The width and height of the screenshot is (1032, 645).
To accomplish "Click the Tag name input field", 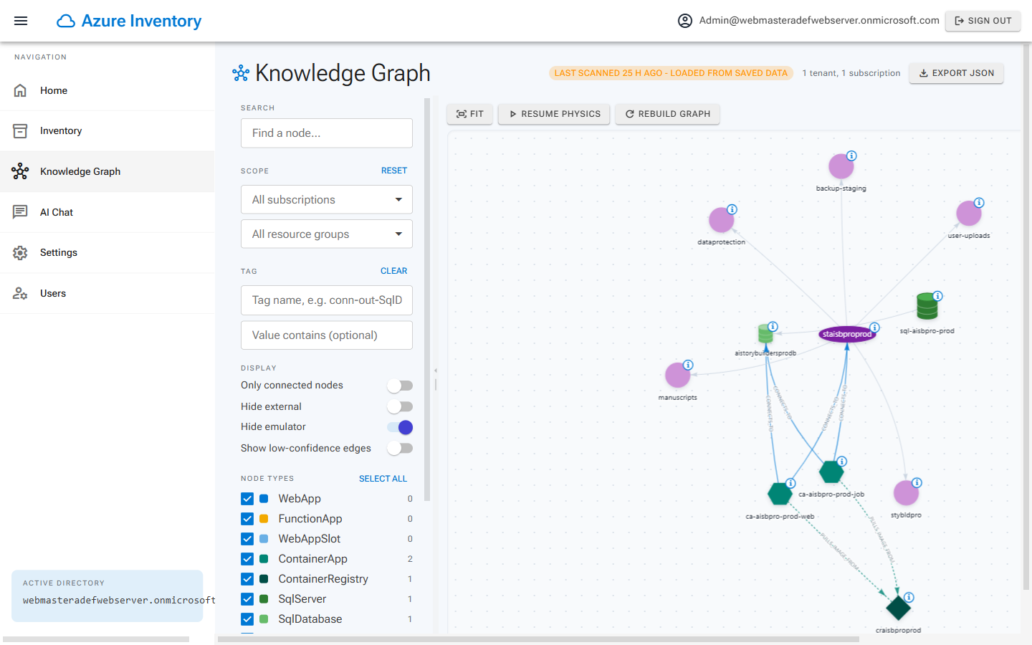I will click(327, 300).
